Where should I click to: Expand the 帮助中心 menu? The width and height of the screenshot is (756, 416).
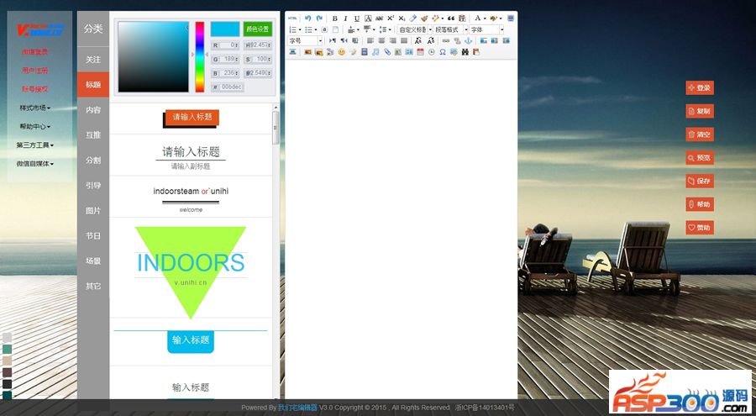35,126
